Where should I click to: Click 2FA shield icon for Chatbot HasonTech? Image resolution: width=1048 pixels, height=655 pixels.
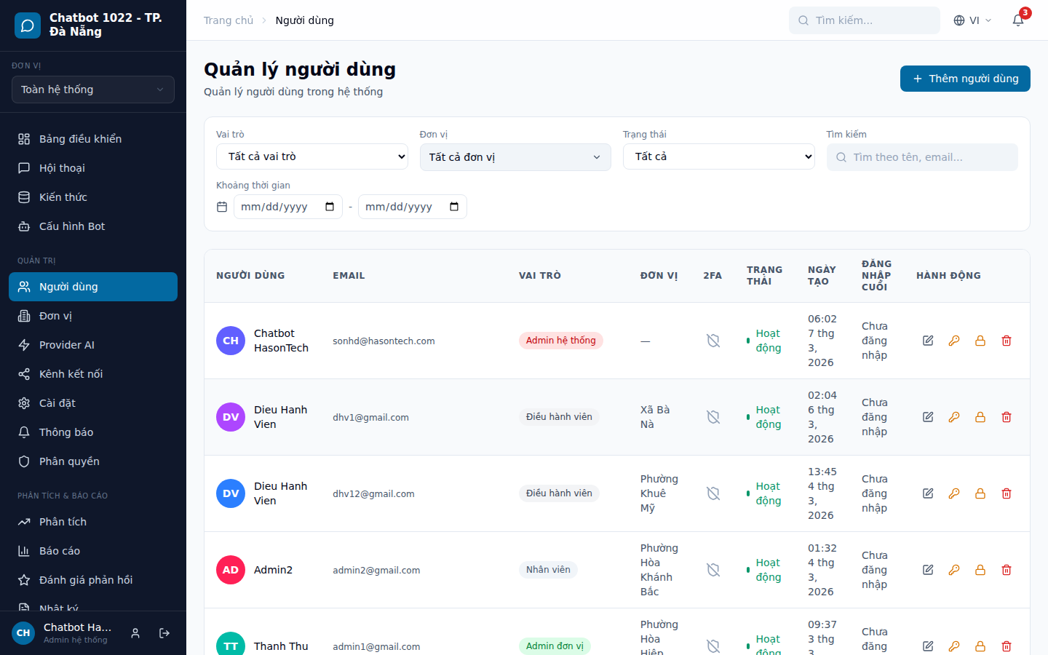click(x=713, y=341)
